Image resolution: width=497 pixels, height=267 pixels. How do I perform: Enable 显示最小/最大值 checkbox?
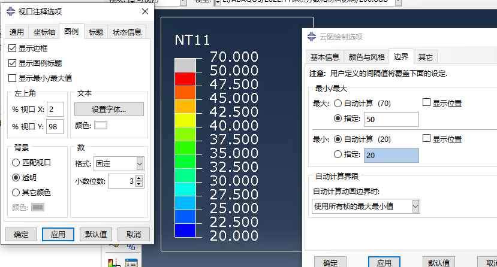[x=13, y=78]
